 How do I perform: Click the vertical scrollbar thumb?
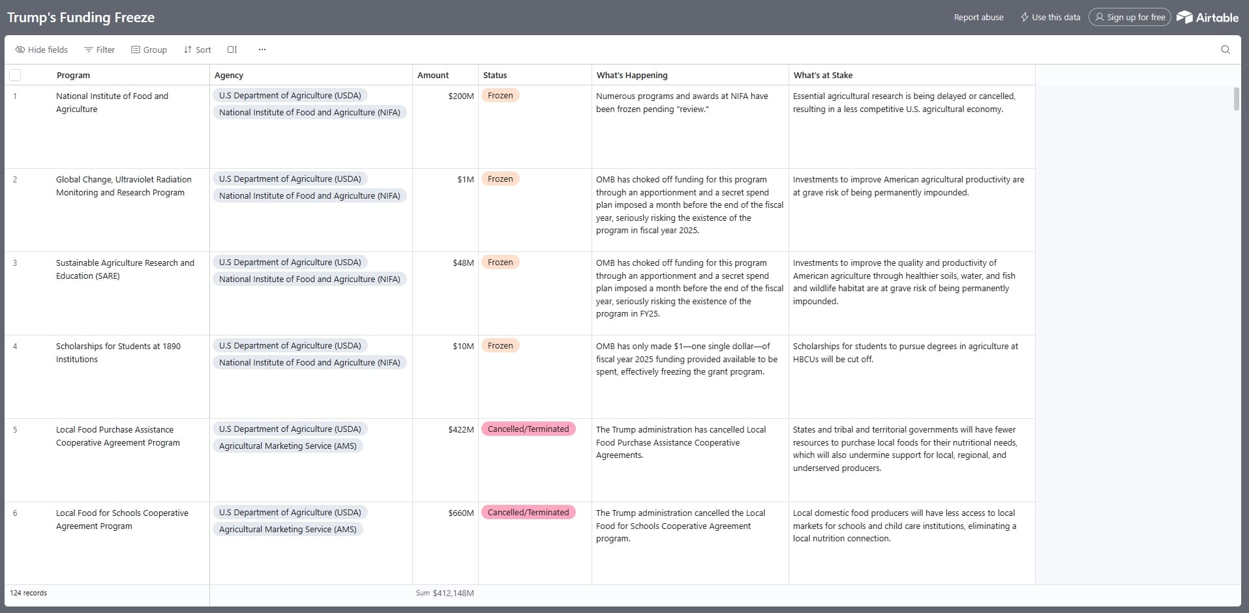1236,99
